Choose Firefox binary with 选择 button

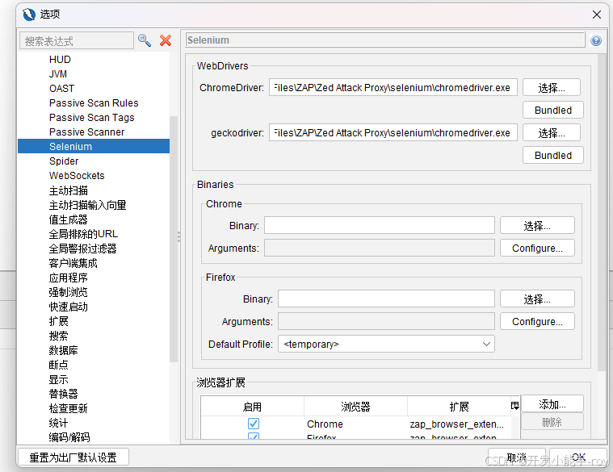537,299
